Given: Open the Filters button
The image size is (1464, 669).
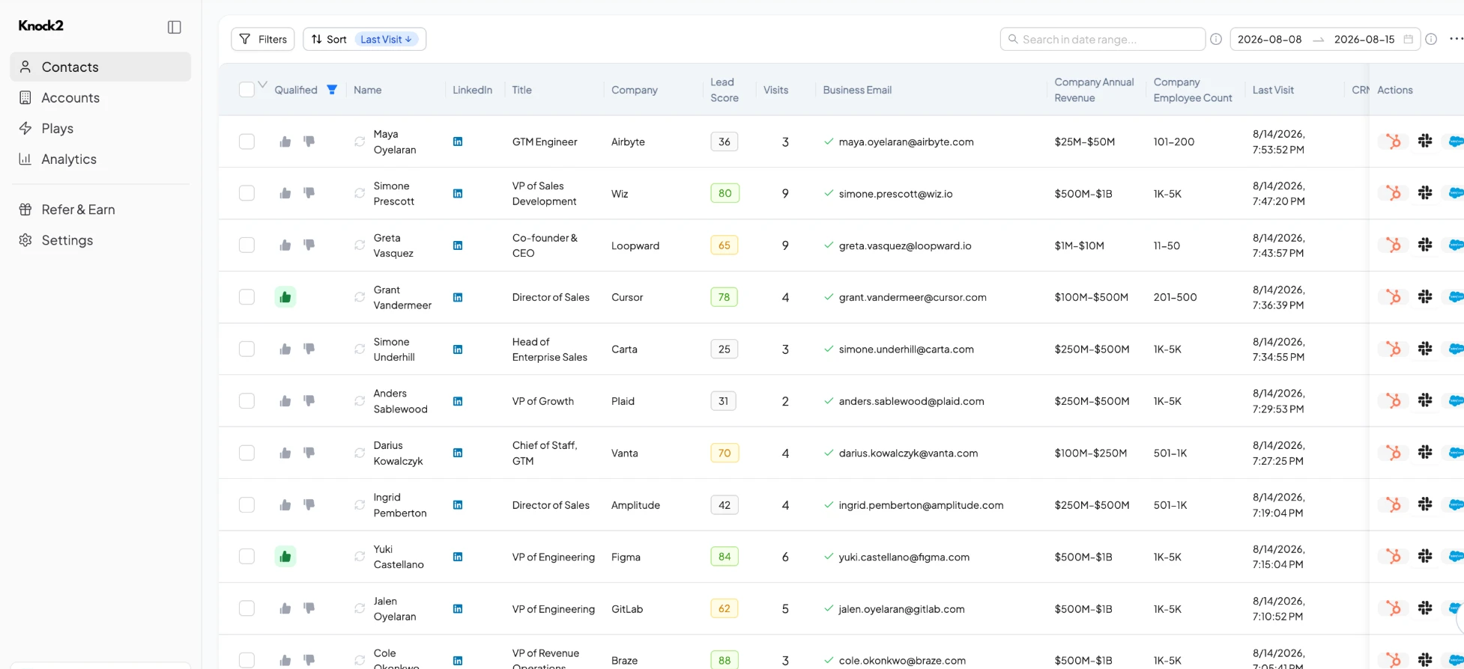Looking at the screenshot, I should pos(263,39).
